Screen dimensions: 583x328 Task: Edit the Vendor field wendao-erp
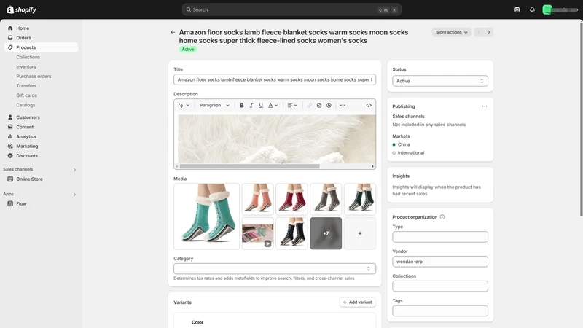tap(440, 262)
